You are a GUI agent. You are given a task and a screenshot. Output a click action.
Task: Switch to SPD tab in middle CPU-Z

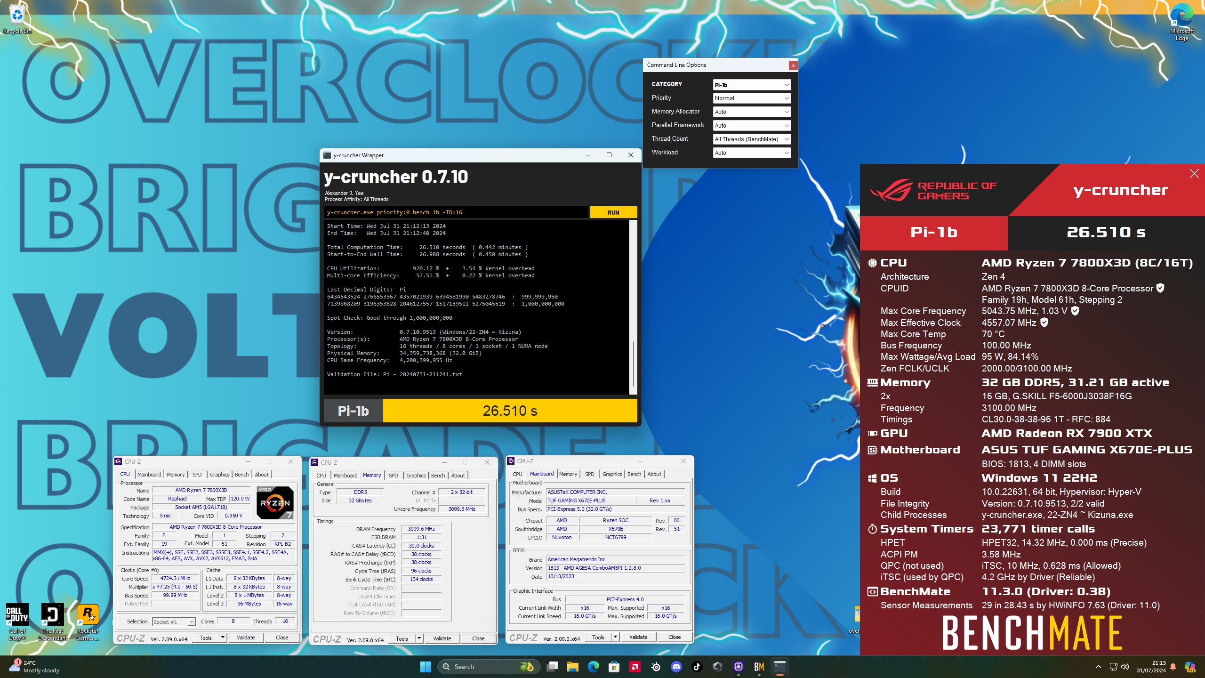(393, 476)
